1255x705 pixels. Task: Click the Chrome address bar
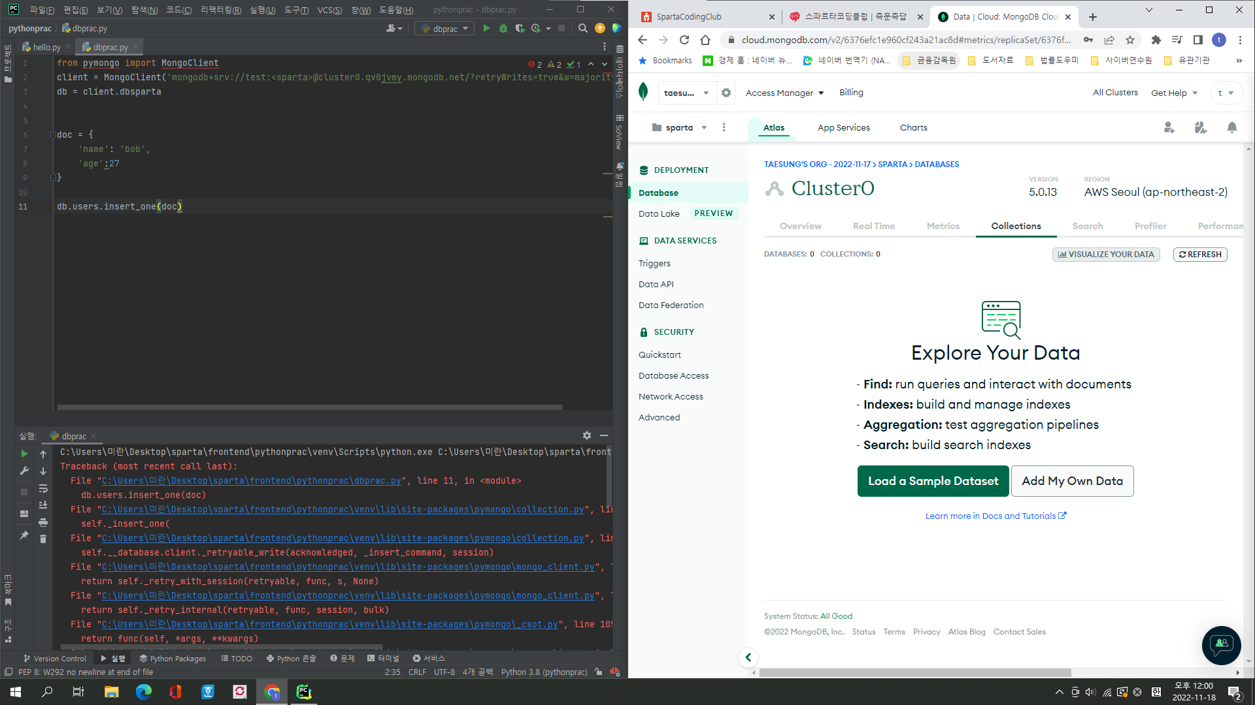pyautogui.click(x=906, y=40)
